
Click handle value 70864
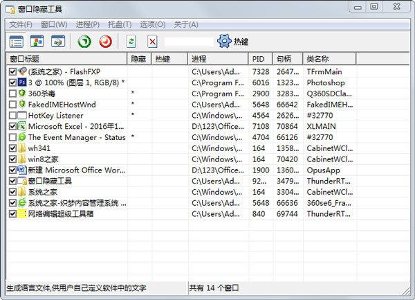(287, 126)
